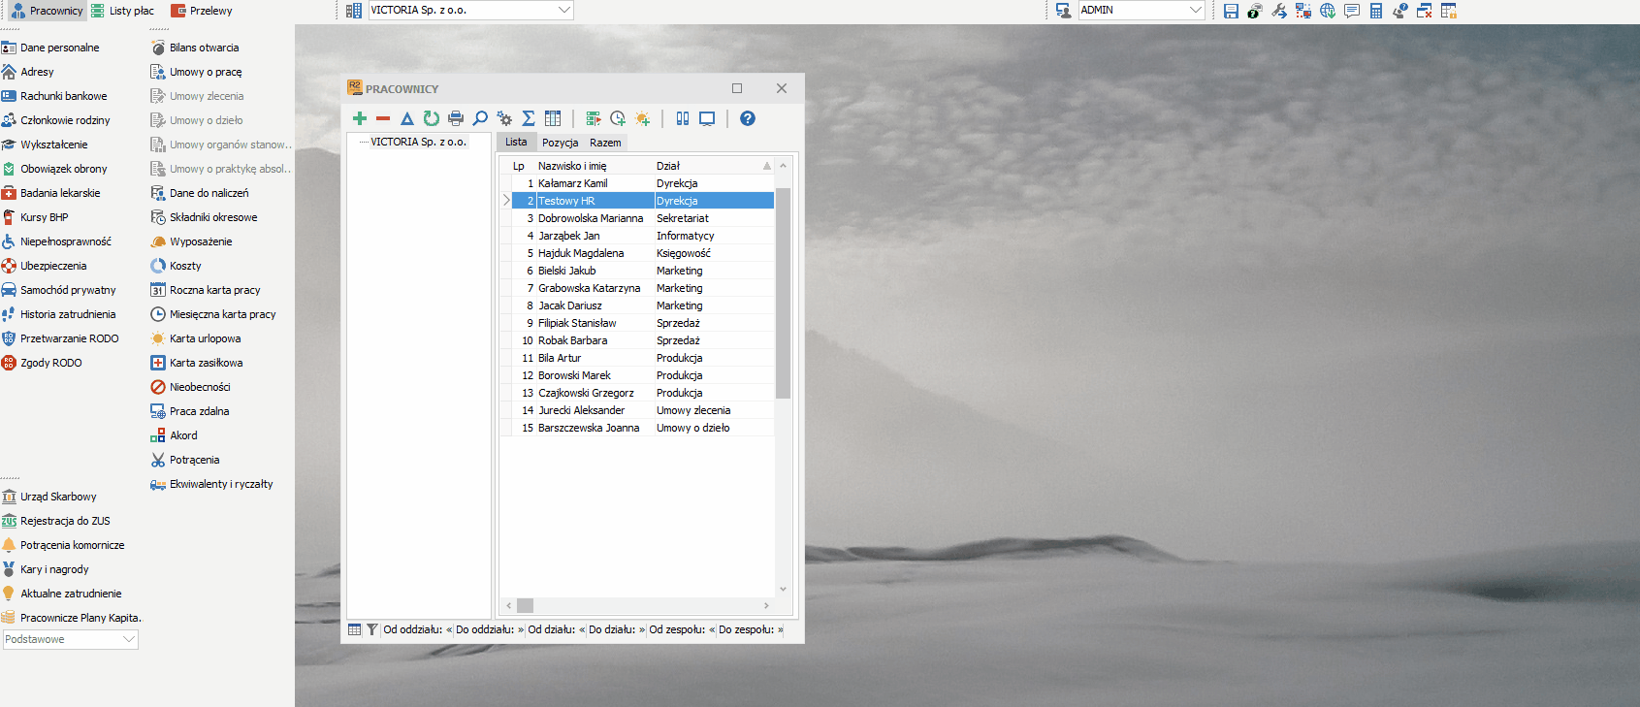1640x707 pixels.
Task: Click the clock with plus icon
Action: [618, 118]
